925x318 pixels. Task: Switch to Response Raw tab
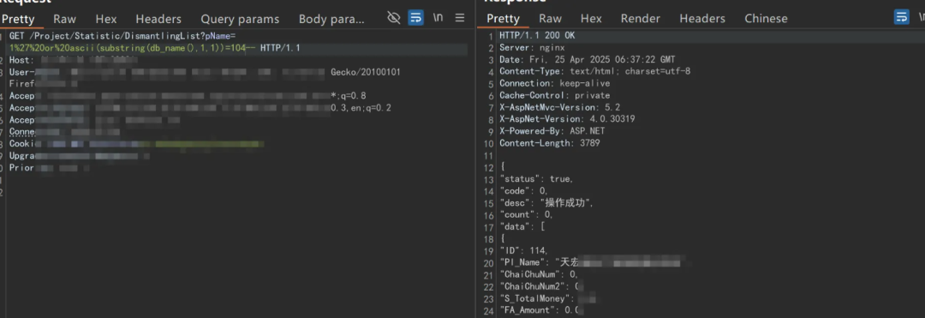tap(551, 19)
